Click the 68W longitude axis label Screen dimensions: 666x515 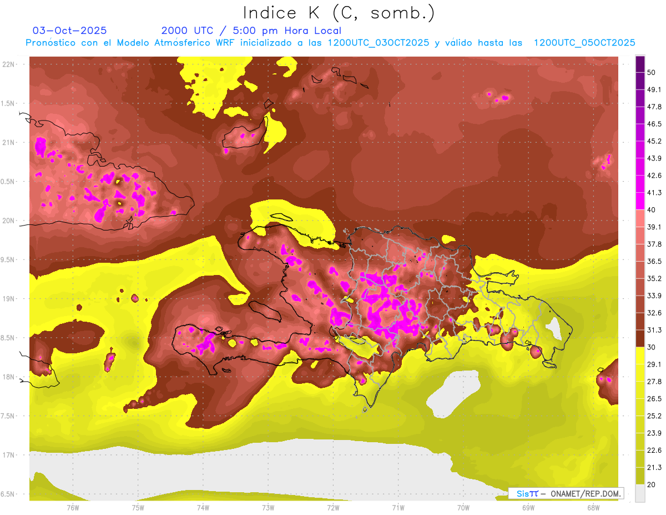pos(593,507)
